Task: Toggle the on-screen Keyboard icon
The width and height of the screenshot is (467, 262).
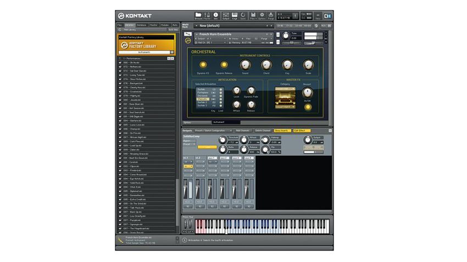Action: tap(235, 15)
